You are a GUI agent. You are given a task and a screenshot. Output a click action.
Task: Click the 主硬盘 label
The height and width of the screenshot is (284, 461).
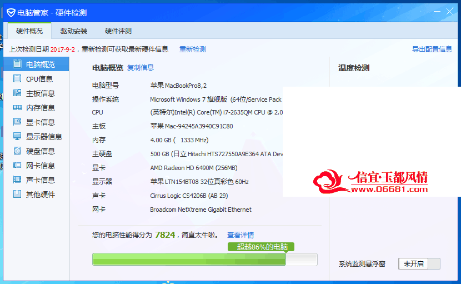click(102, 154)
